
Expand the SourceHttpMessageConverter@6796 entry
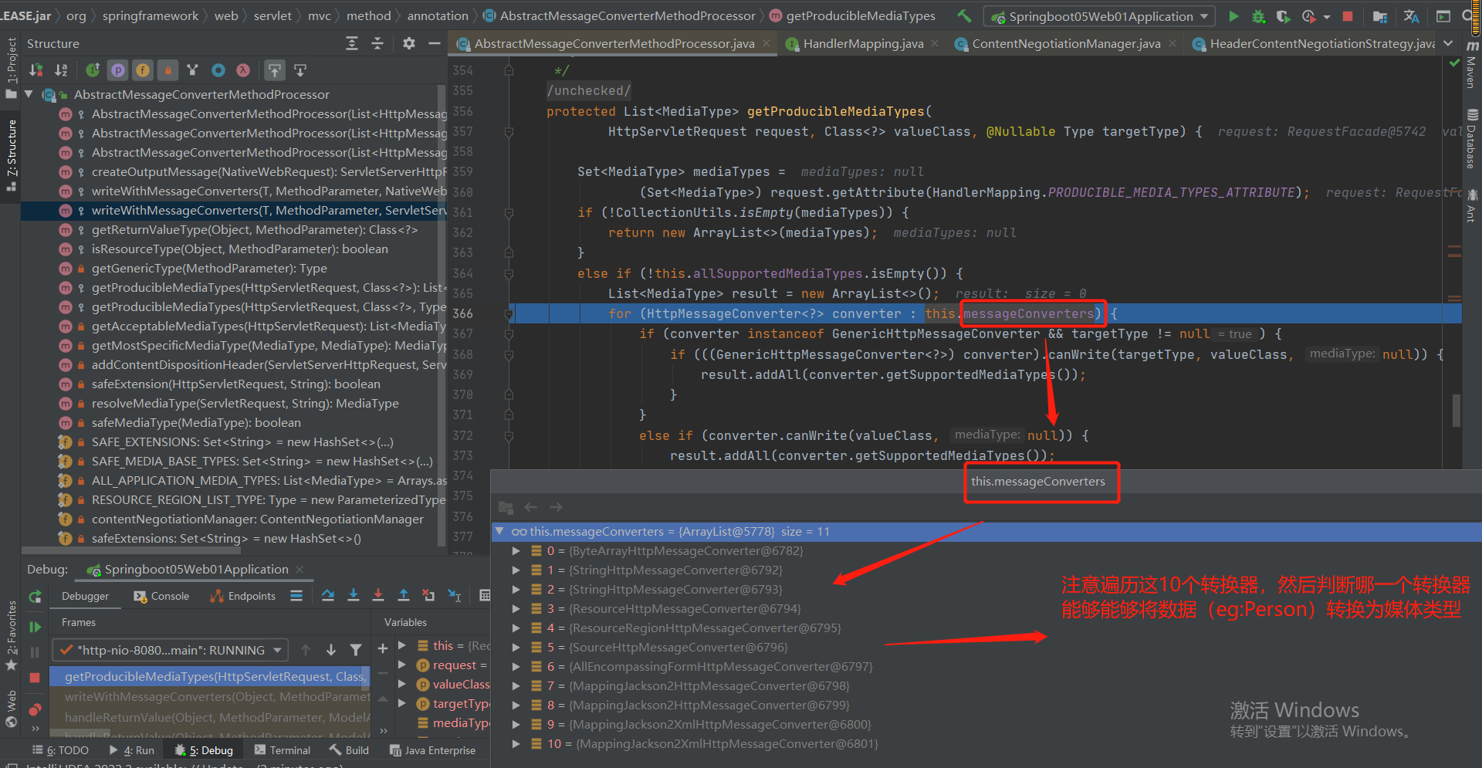(x=516, y=648)
